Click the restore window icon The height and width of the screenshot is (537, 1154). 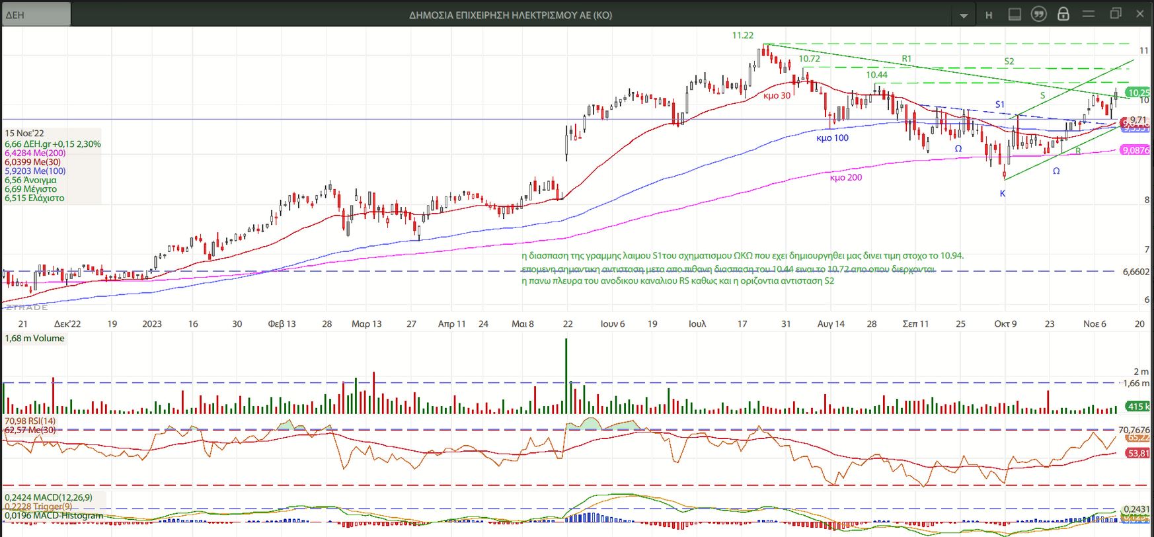click(1116, 14)
